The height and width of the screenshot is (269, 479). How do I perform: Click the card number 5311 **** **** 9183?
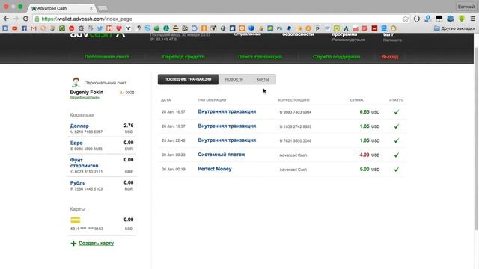(x=87, y=229)
